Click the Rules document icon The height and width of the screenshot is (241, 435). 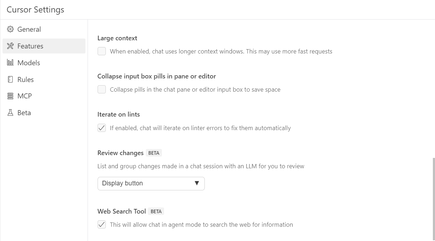tap(10, 80)
